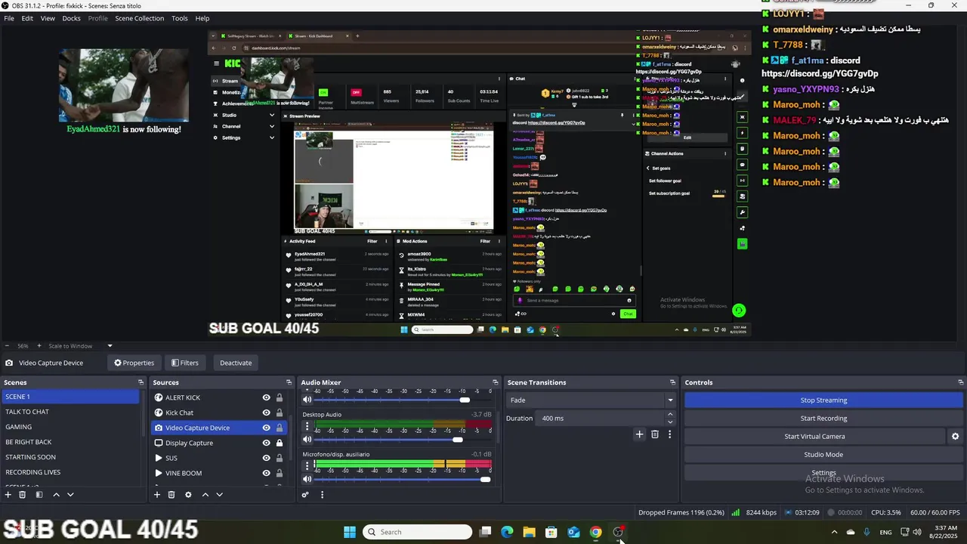
Task: Toggle visibility of VINE BOOM source
Action: tap(266, 473)
